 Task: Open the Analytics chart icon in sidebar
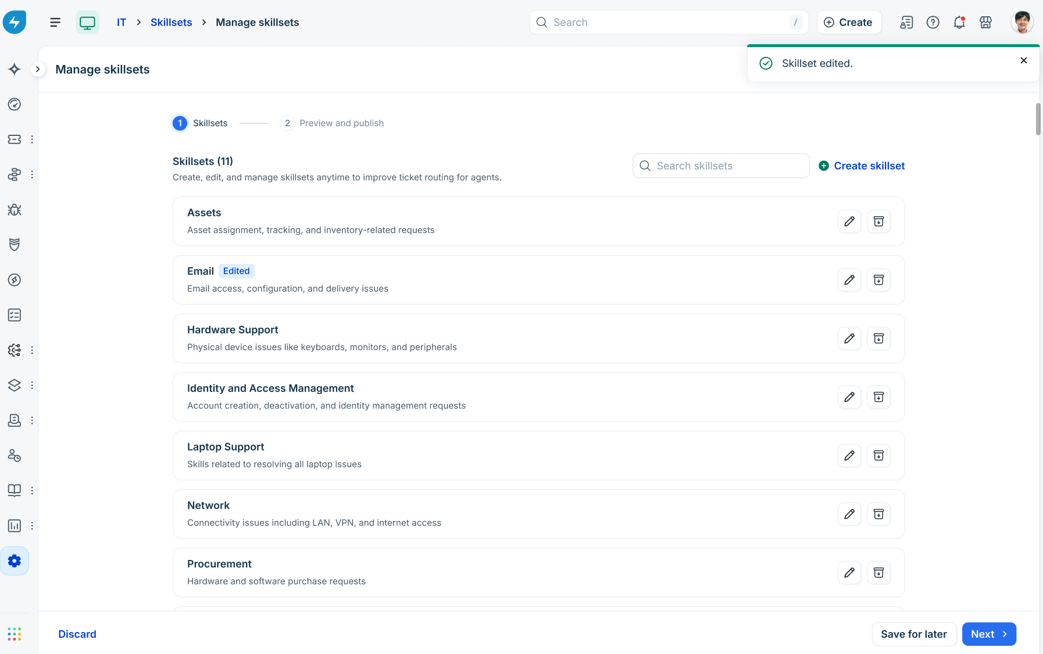click(x=15, y=526)
